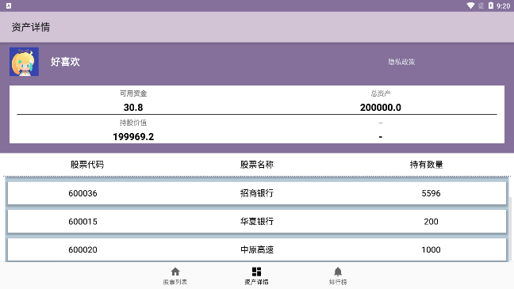Click the 资产详情 page title
This screenshot has height=289, width=514.
point(31,27)
